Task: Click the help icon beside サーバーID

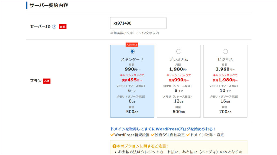Action: pyautogui.click(x=54, y=27)
